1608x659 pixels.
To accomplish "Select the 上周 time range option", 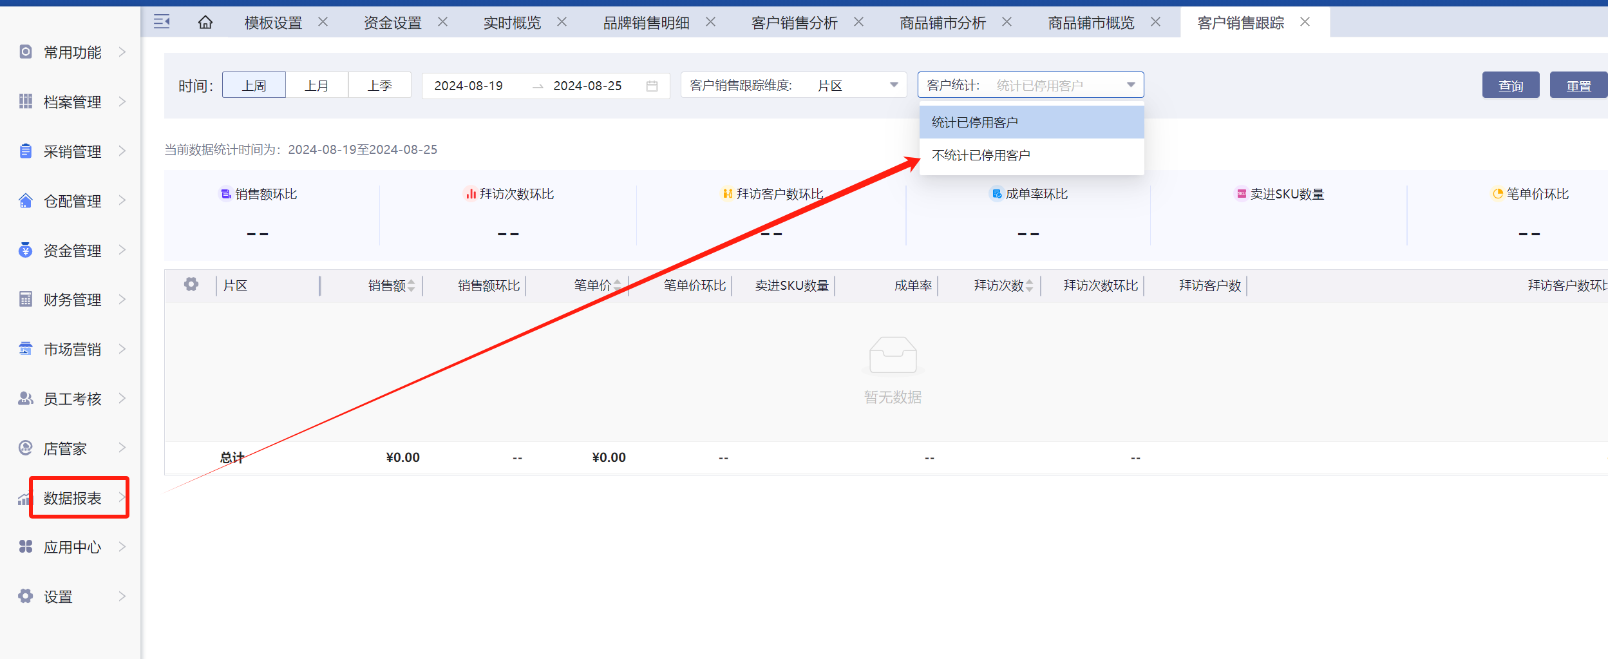I will 254,85.
